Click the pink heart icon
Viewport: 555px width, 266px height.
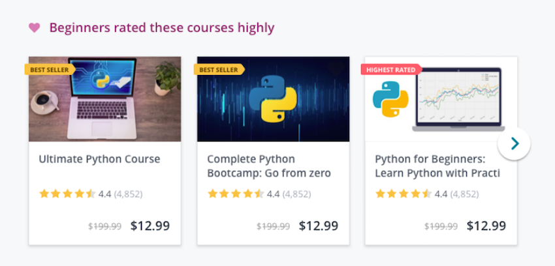click(35, 27)
